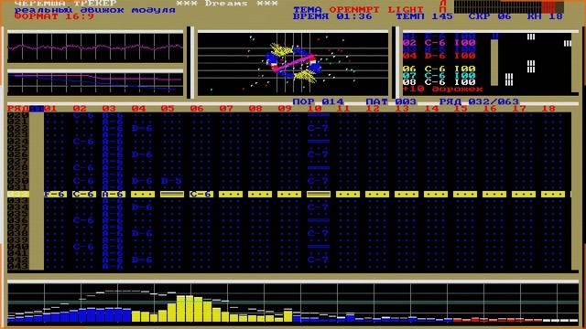This screenshot has height=329, width=586.
Task: Click the stereo VU meter bar at top right
Action: 509,6
